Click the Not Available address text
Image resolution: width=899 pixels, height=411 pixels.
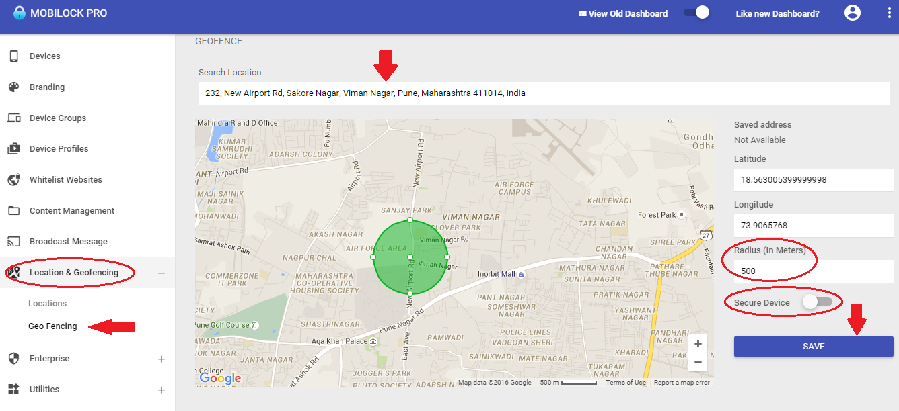tap(760, 140)
